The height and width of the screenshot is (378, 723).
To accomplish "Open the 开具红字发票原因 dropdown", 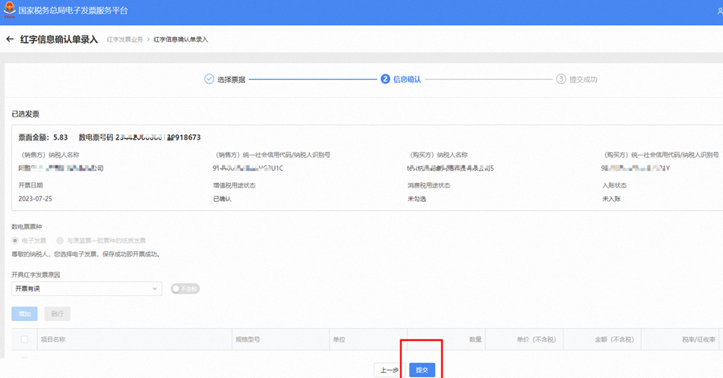I will coord(87,288).
